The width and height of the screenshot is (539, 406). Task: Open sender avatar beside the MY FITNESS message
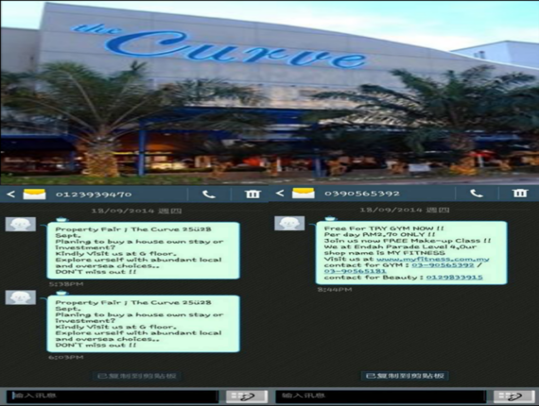click(289, 223)
